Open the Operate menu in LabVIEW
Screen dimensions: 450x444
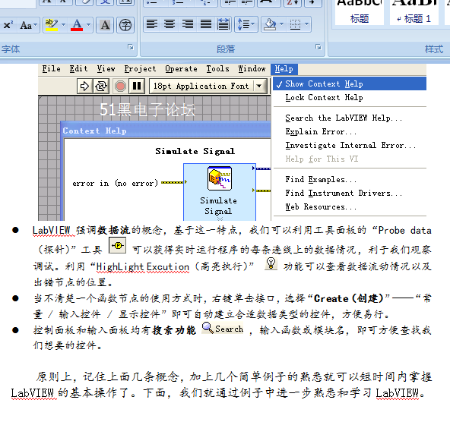click(x=181, y=69)
